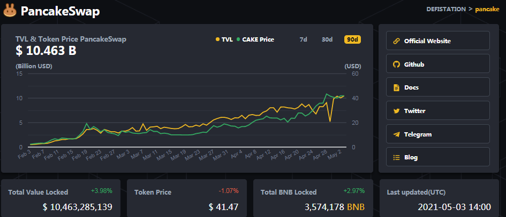506x217 pixels.
Task: Click the PancakeSwap page title
Action: (x=61, y=11)
